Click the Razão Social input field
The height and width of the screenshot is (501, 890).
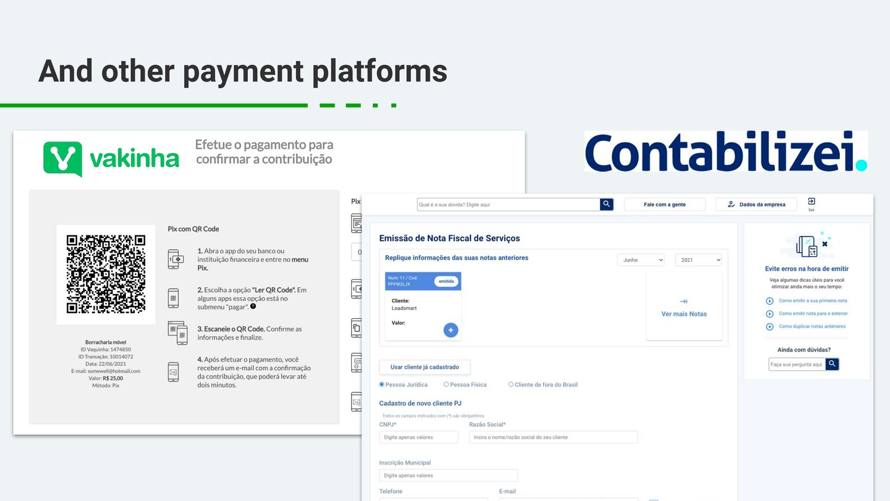point(553,437)
